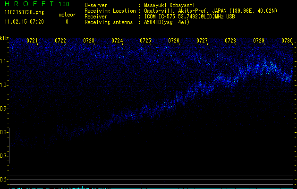297x189 pixels.
Task: Click the 0.8 kHz frequency label
Action: click(x=3, y=132)
